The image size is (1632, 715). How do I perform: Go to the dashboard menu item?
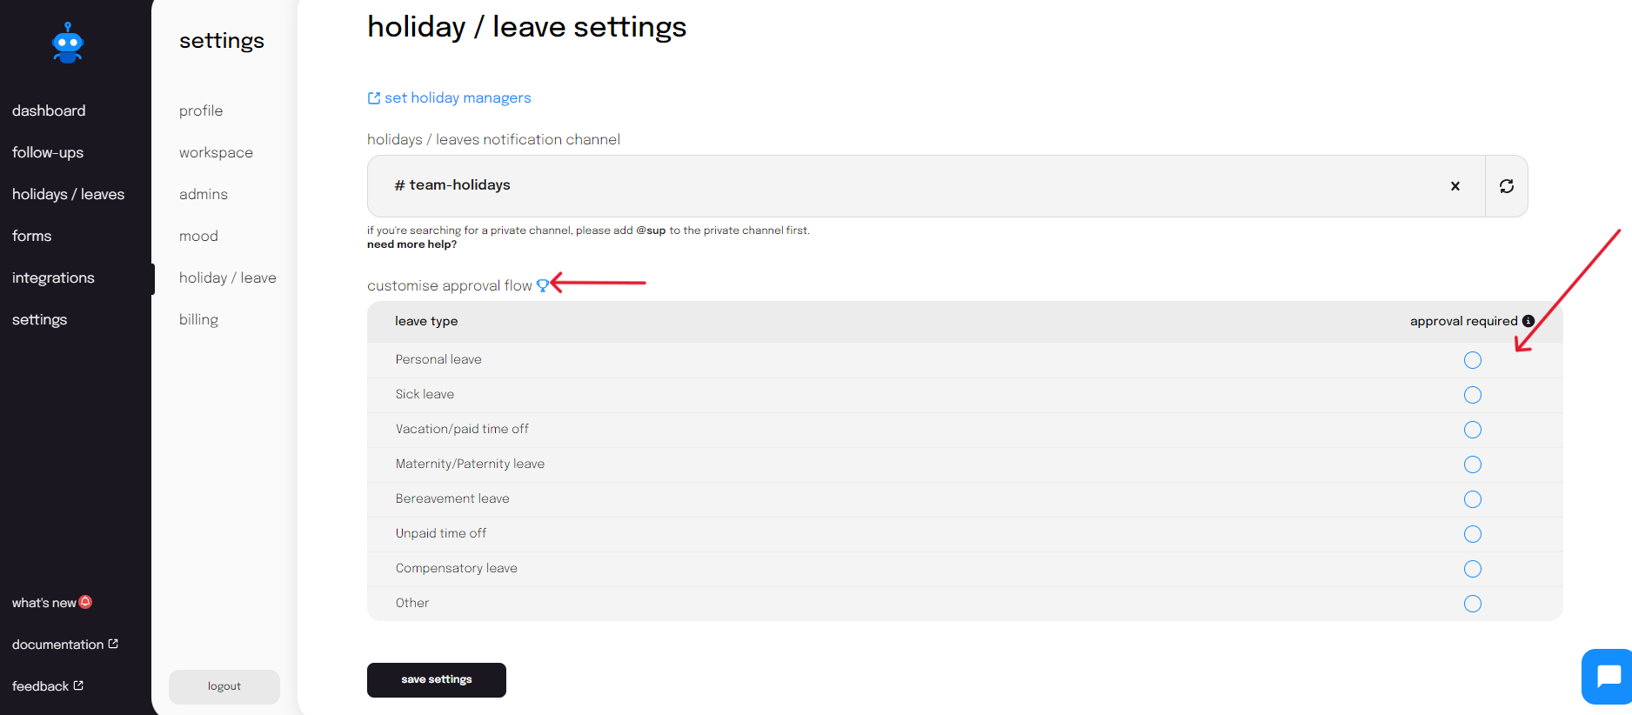pos(49,110)
